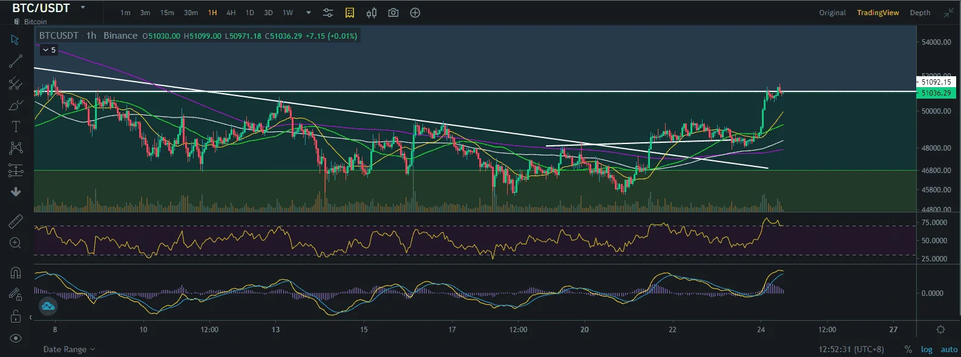Switch to 3D interval
Screen dimensions: 961x357
tap(268, 13)
